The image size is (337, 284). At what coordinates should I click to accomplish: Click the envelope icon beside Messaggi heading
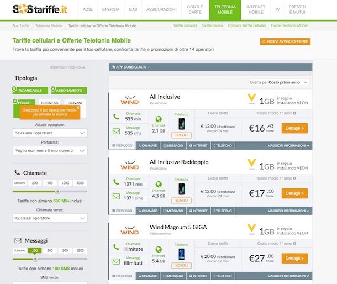tap(18, 240)
